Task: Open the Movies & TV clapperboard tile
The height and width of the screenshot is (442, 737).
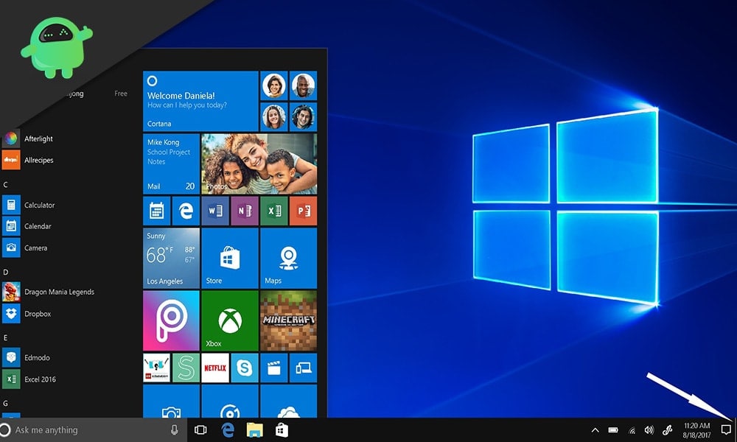Action: [x=273, y=368]
